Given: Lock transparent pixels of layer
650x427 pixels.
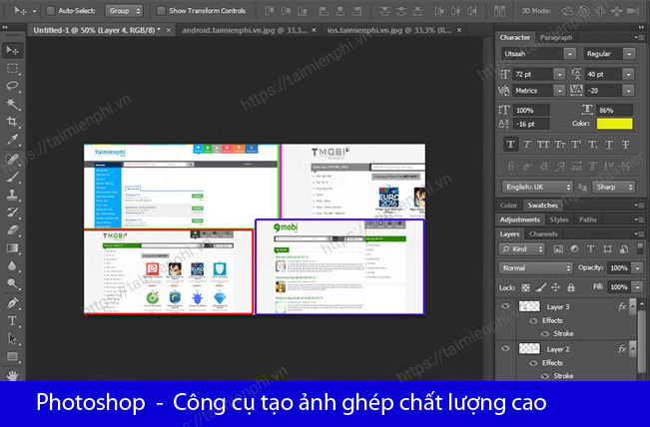Looking at the screenshot, I should coord(525,287).
